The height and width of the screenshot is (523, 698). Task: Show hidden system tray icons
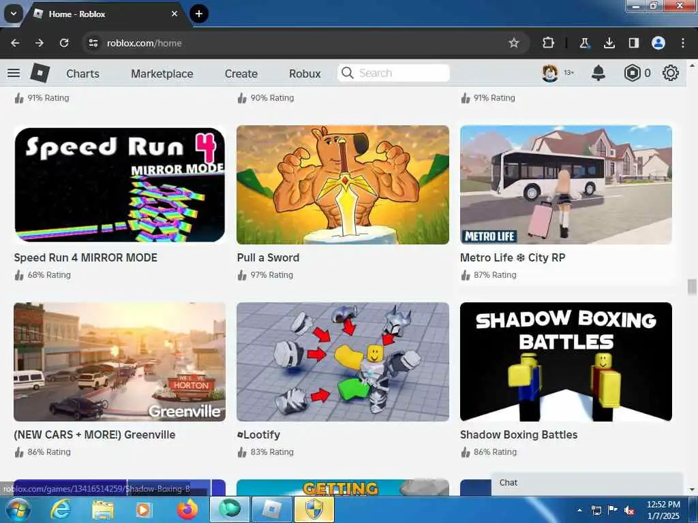point(579,510)
